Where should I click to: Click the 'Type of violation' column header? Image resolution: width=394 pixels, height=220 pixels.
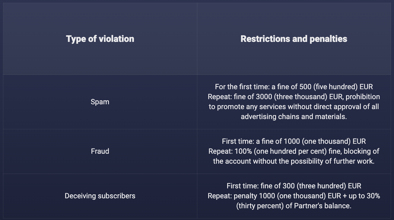pos(100,39)
